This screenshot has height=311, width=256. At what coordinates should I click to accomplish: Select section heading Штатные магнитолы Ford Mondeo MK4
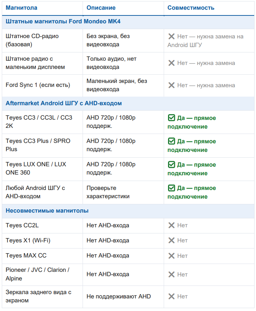click(63, 22)
